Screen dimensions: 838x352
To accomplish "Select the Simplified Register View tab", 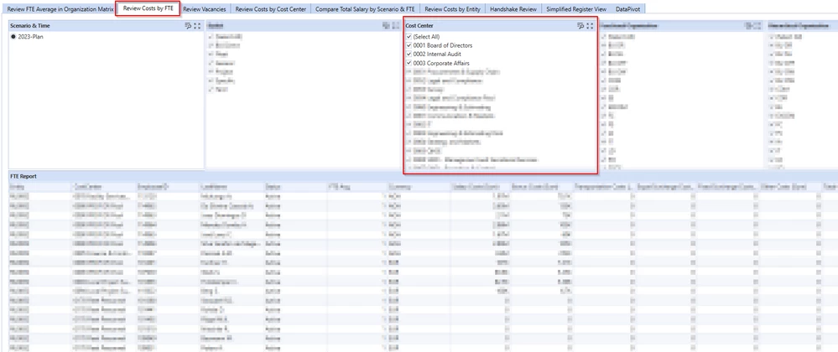I will pyautogui.click(x=576, y=9).
